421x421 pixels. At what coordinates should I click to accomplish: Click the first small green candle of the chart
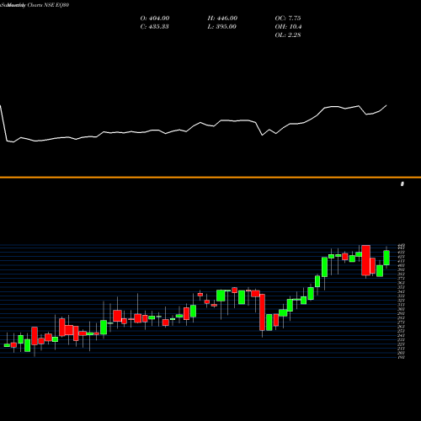[x=7, y=345]
